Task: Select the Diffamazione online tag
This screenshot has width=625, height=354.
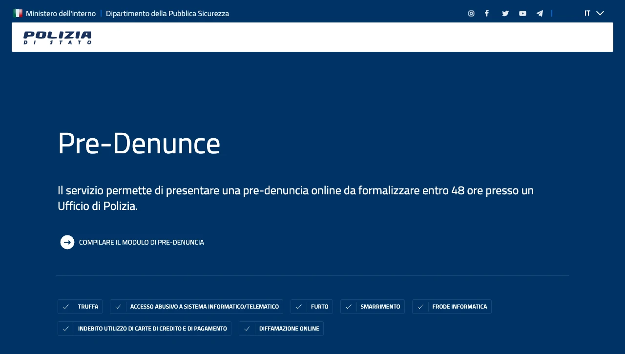Action: pyautogui.click(x=281, y=329)
